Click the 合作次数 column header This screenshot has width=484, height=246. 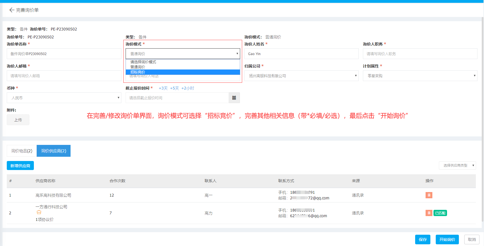click(x=117, y=181)
